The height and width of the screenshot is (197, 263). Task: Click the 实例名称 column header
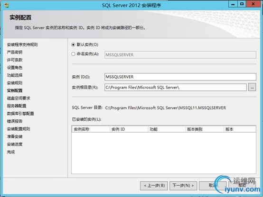pos(91,129)
